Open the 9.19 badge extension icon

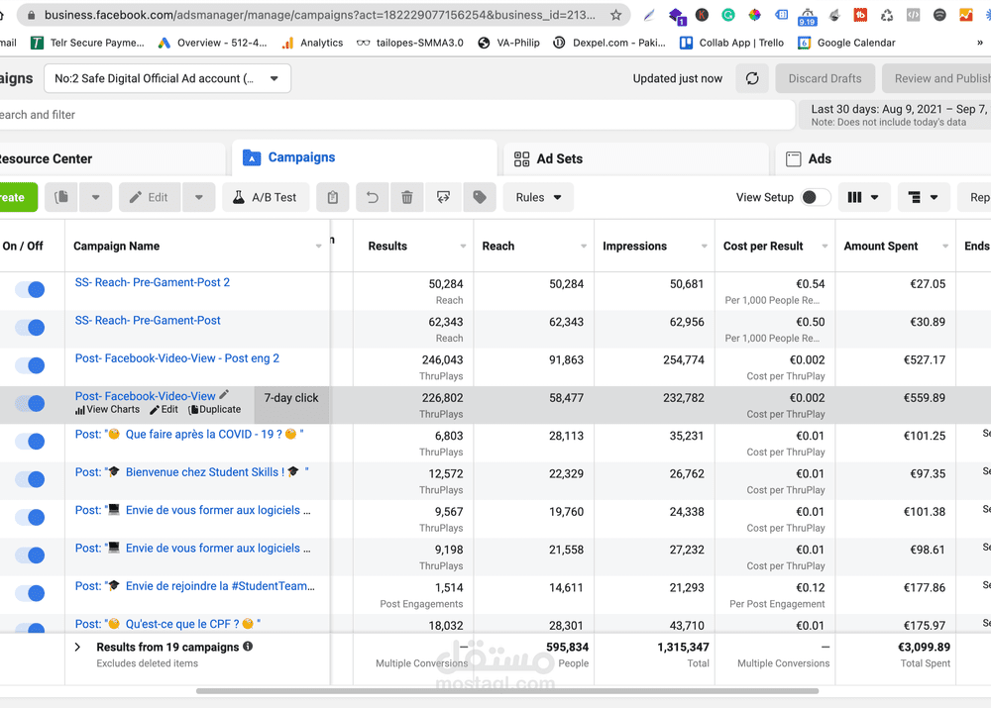coord(807,16)
